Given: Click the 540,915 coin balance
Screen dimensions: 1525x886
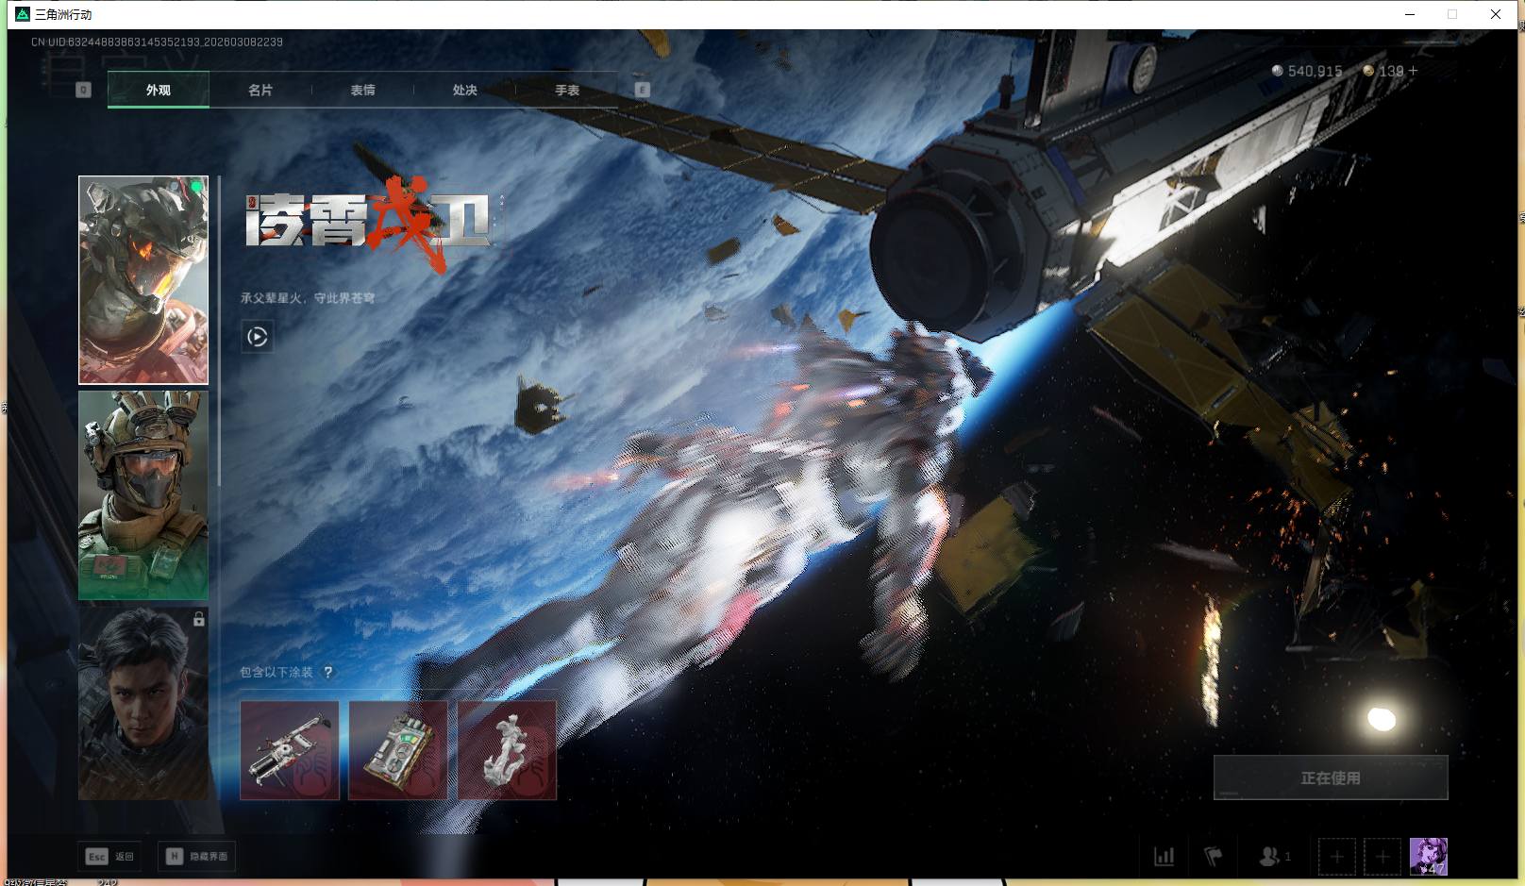Looking at the screenshot, I should (1307, 71).
